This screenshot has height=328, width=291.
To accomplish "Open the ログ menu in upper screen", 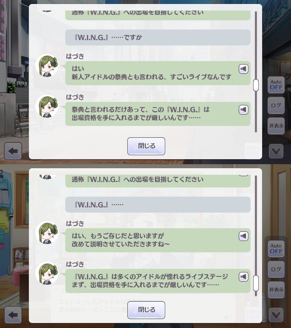I will [x=276, y=105].
